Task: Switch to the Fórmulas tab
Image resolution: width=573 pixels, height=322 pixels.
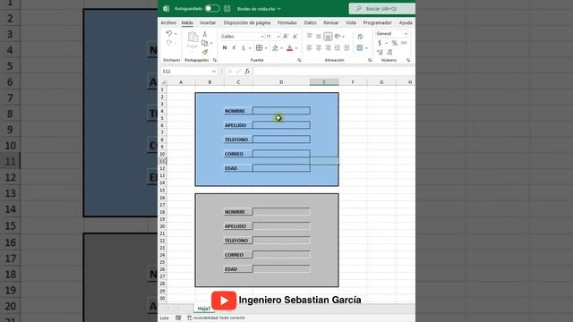Action: 287,22
